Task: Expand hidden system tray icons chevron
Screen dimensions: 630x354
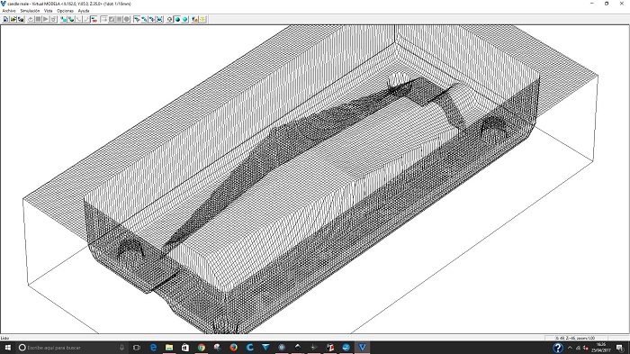Action: pos(570,348)
